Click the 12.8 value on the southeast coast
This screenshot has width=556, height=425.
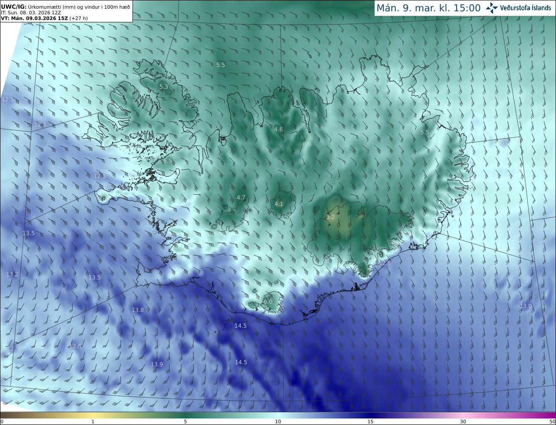[385, 263]
